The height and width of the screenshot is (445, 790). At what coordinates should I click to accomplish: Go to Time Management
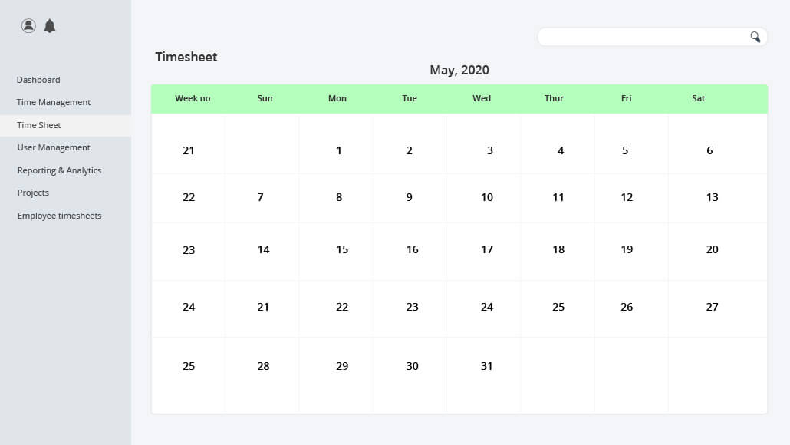click(x=54, y=102)
